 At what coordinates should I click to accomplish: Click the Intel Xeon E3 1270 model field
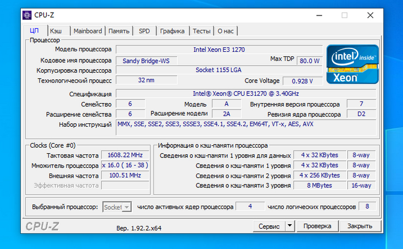click(x=218, y=50)
